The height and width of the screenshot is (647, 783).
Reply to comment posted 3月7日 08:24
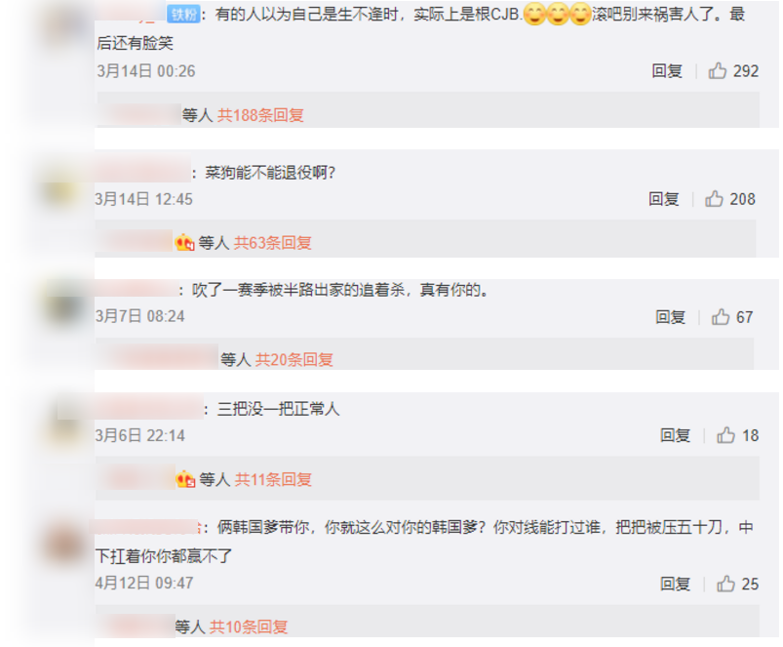click(x=670, y=317)
